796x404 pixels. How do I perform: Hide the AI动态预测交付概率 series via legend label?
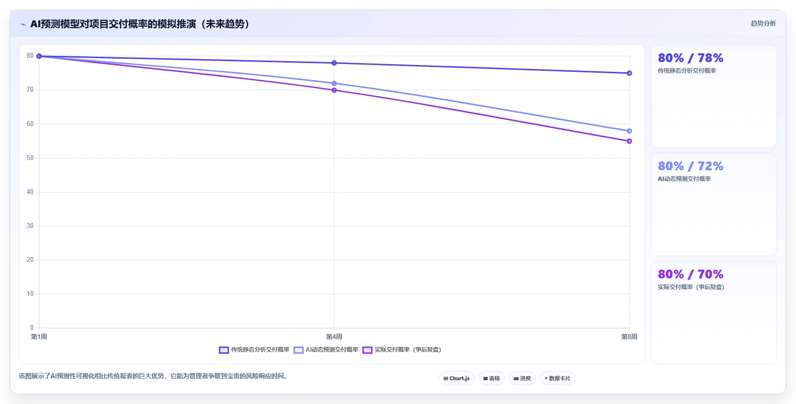(332, 350)
